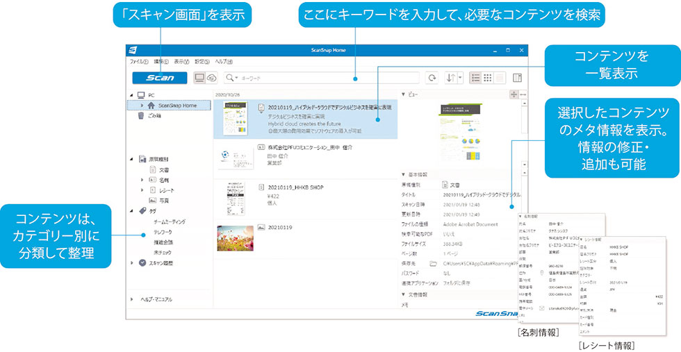Viewport: 681px width, 352px height.
Task: Expand the 名刺 node arrow
Action: [x=142, y=180]
